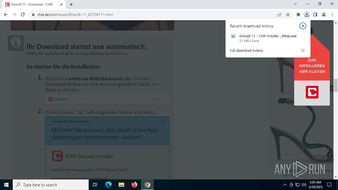The height and width of the screenshot is (190, 338).
Task: Click the downloaded exe file icon
Action: pyautogui.click(x=233, y=36)
